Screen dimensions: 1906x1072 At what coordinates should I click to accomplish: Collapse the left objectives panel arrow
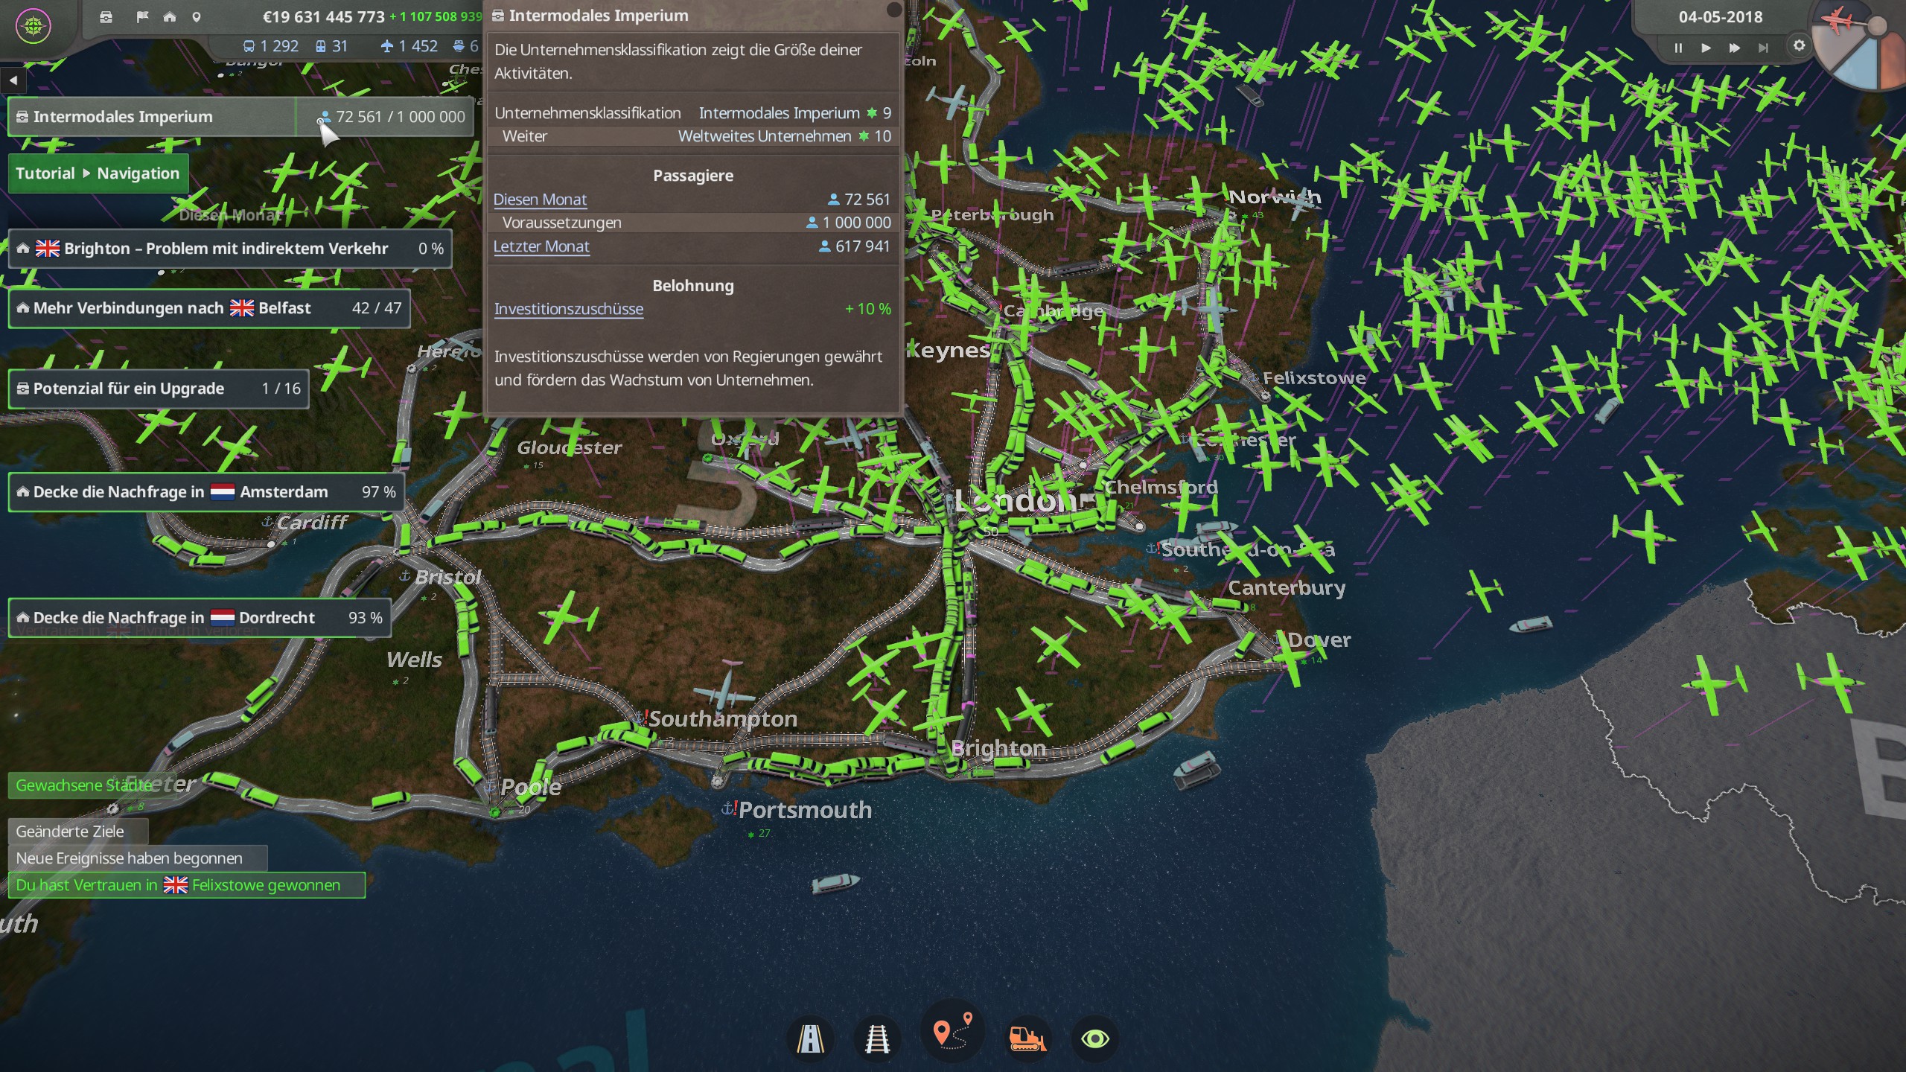coord(13,80)
